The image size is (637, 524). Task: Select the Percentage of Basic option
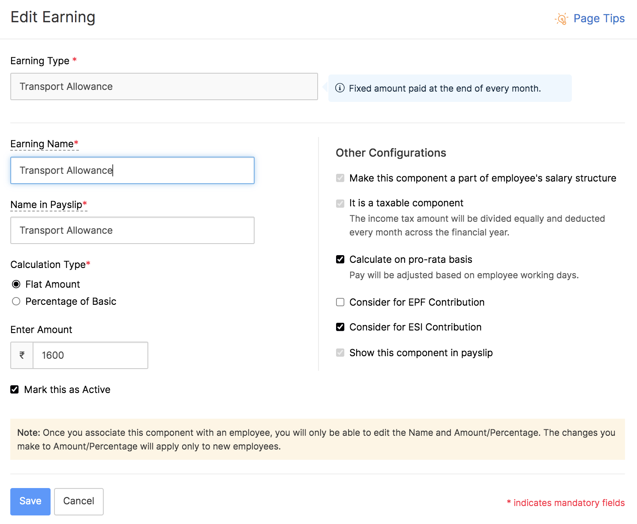16,301
